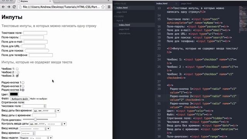Image resolution: width=247 pixels, height=139 pixels.
Task: Open the Chrome hamburger menu
Action: click(109, 7)
